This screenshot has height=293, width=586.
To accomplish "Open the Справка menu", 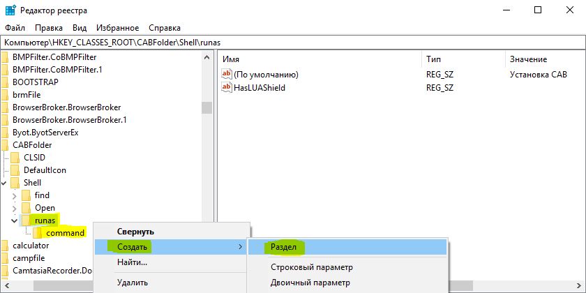I will coord(165,28).
